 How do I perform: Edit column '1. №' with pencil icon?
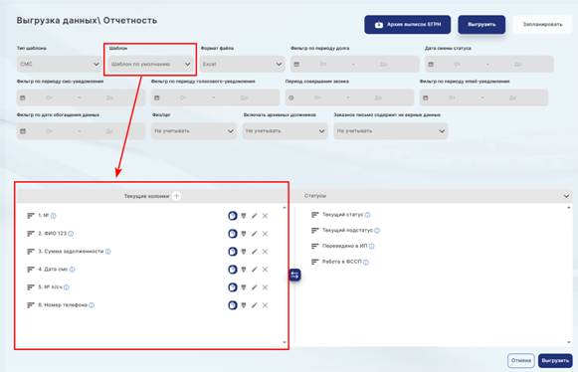[x=255, y=216]
